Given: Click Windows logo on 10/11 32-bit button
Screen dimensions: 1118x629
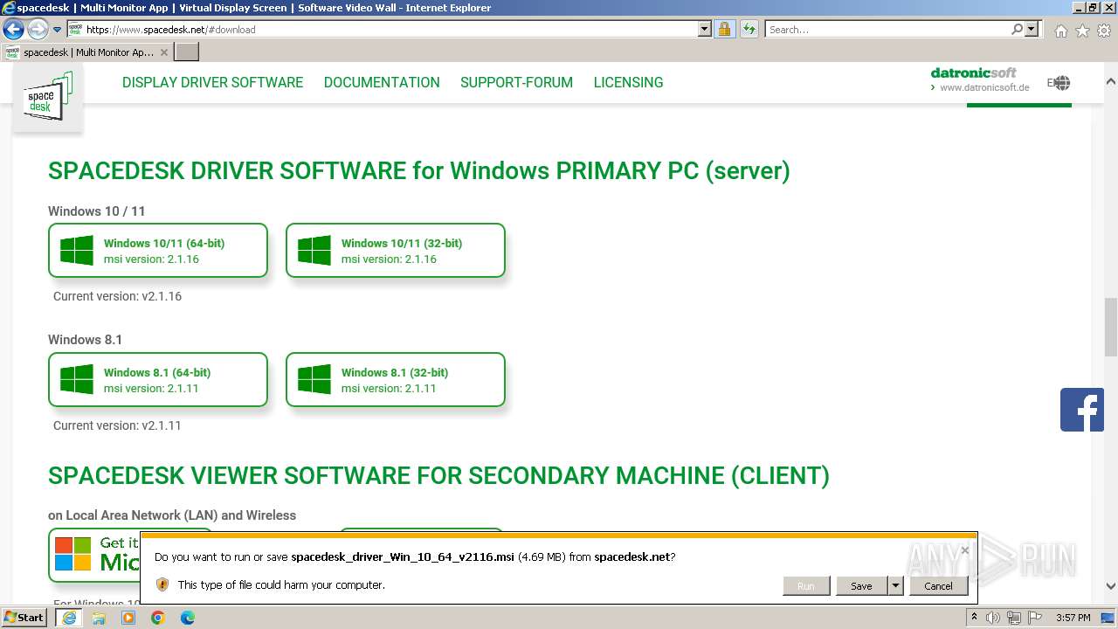Looking at the screenshot, I should tap(314, 251).
